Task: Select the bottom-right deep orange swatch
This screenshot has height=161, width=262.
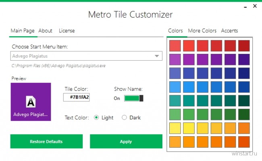Action: 244,142
